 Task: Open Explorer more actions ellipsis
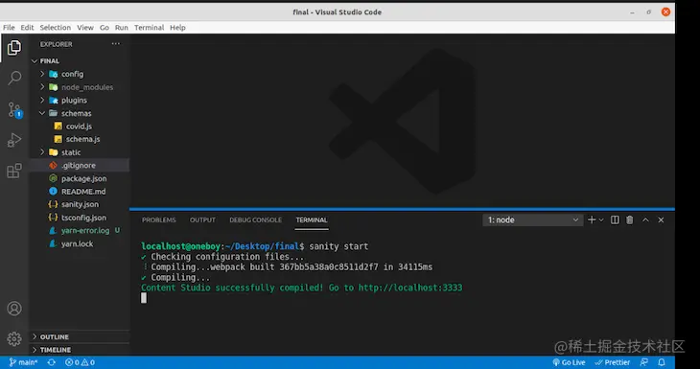tap(116, 44)
